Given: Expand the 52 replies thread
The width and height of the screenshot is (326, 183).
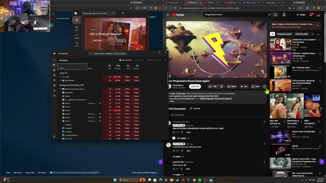Looking at the screenshot, I should pos(178,157).
